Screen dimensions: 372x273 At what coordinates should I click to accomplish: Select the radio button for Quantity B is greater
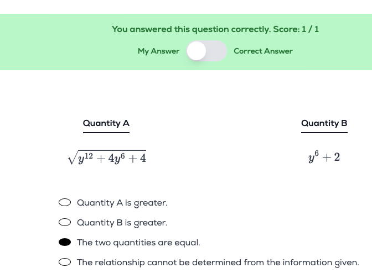point(65,222)
